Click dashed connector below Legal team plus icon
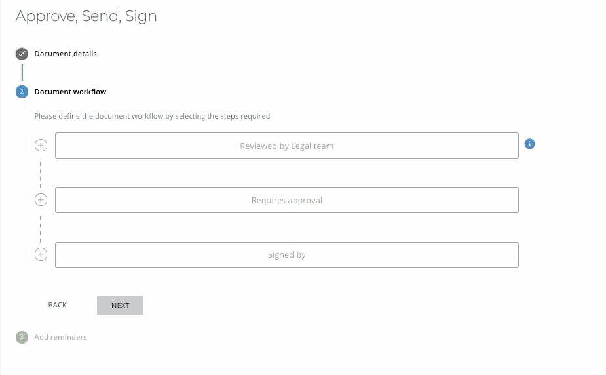The width and height of the screenshot is (606, 375). coord(41,175)
